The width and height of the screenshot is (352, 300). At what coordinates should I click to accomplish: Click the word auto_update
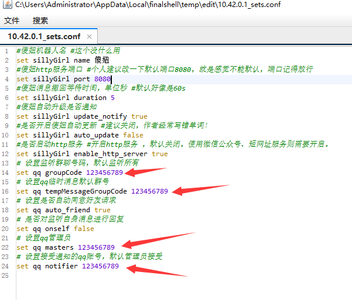pyautogui.click(x=96, y=135)
